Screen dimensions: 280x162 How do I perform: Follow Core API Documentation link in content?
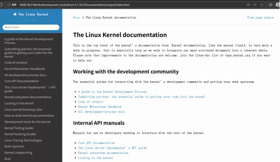click(97, 143)
